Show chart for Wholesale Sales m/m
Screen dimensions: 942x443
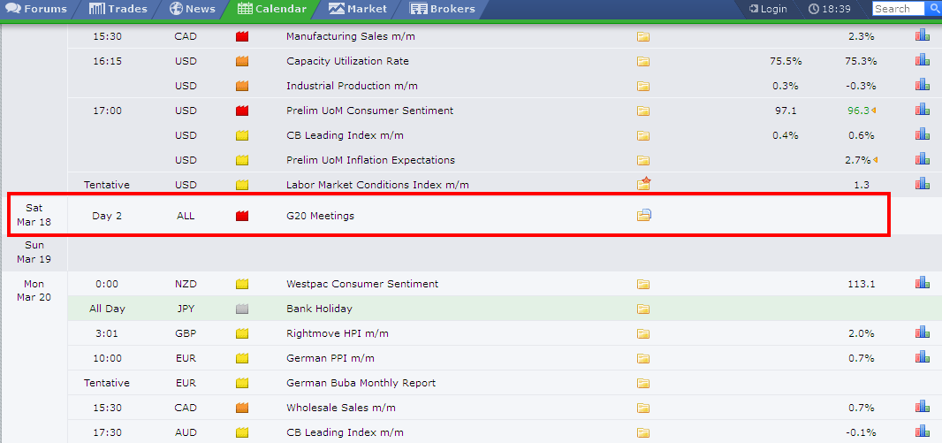tap(923, 407)
